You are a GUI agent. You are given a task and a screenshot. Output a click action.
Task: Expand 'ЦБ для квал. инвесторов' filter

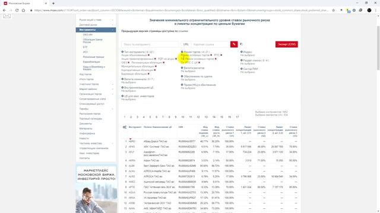(123, 96)
